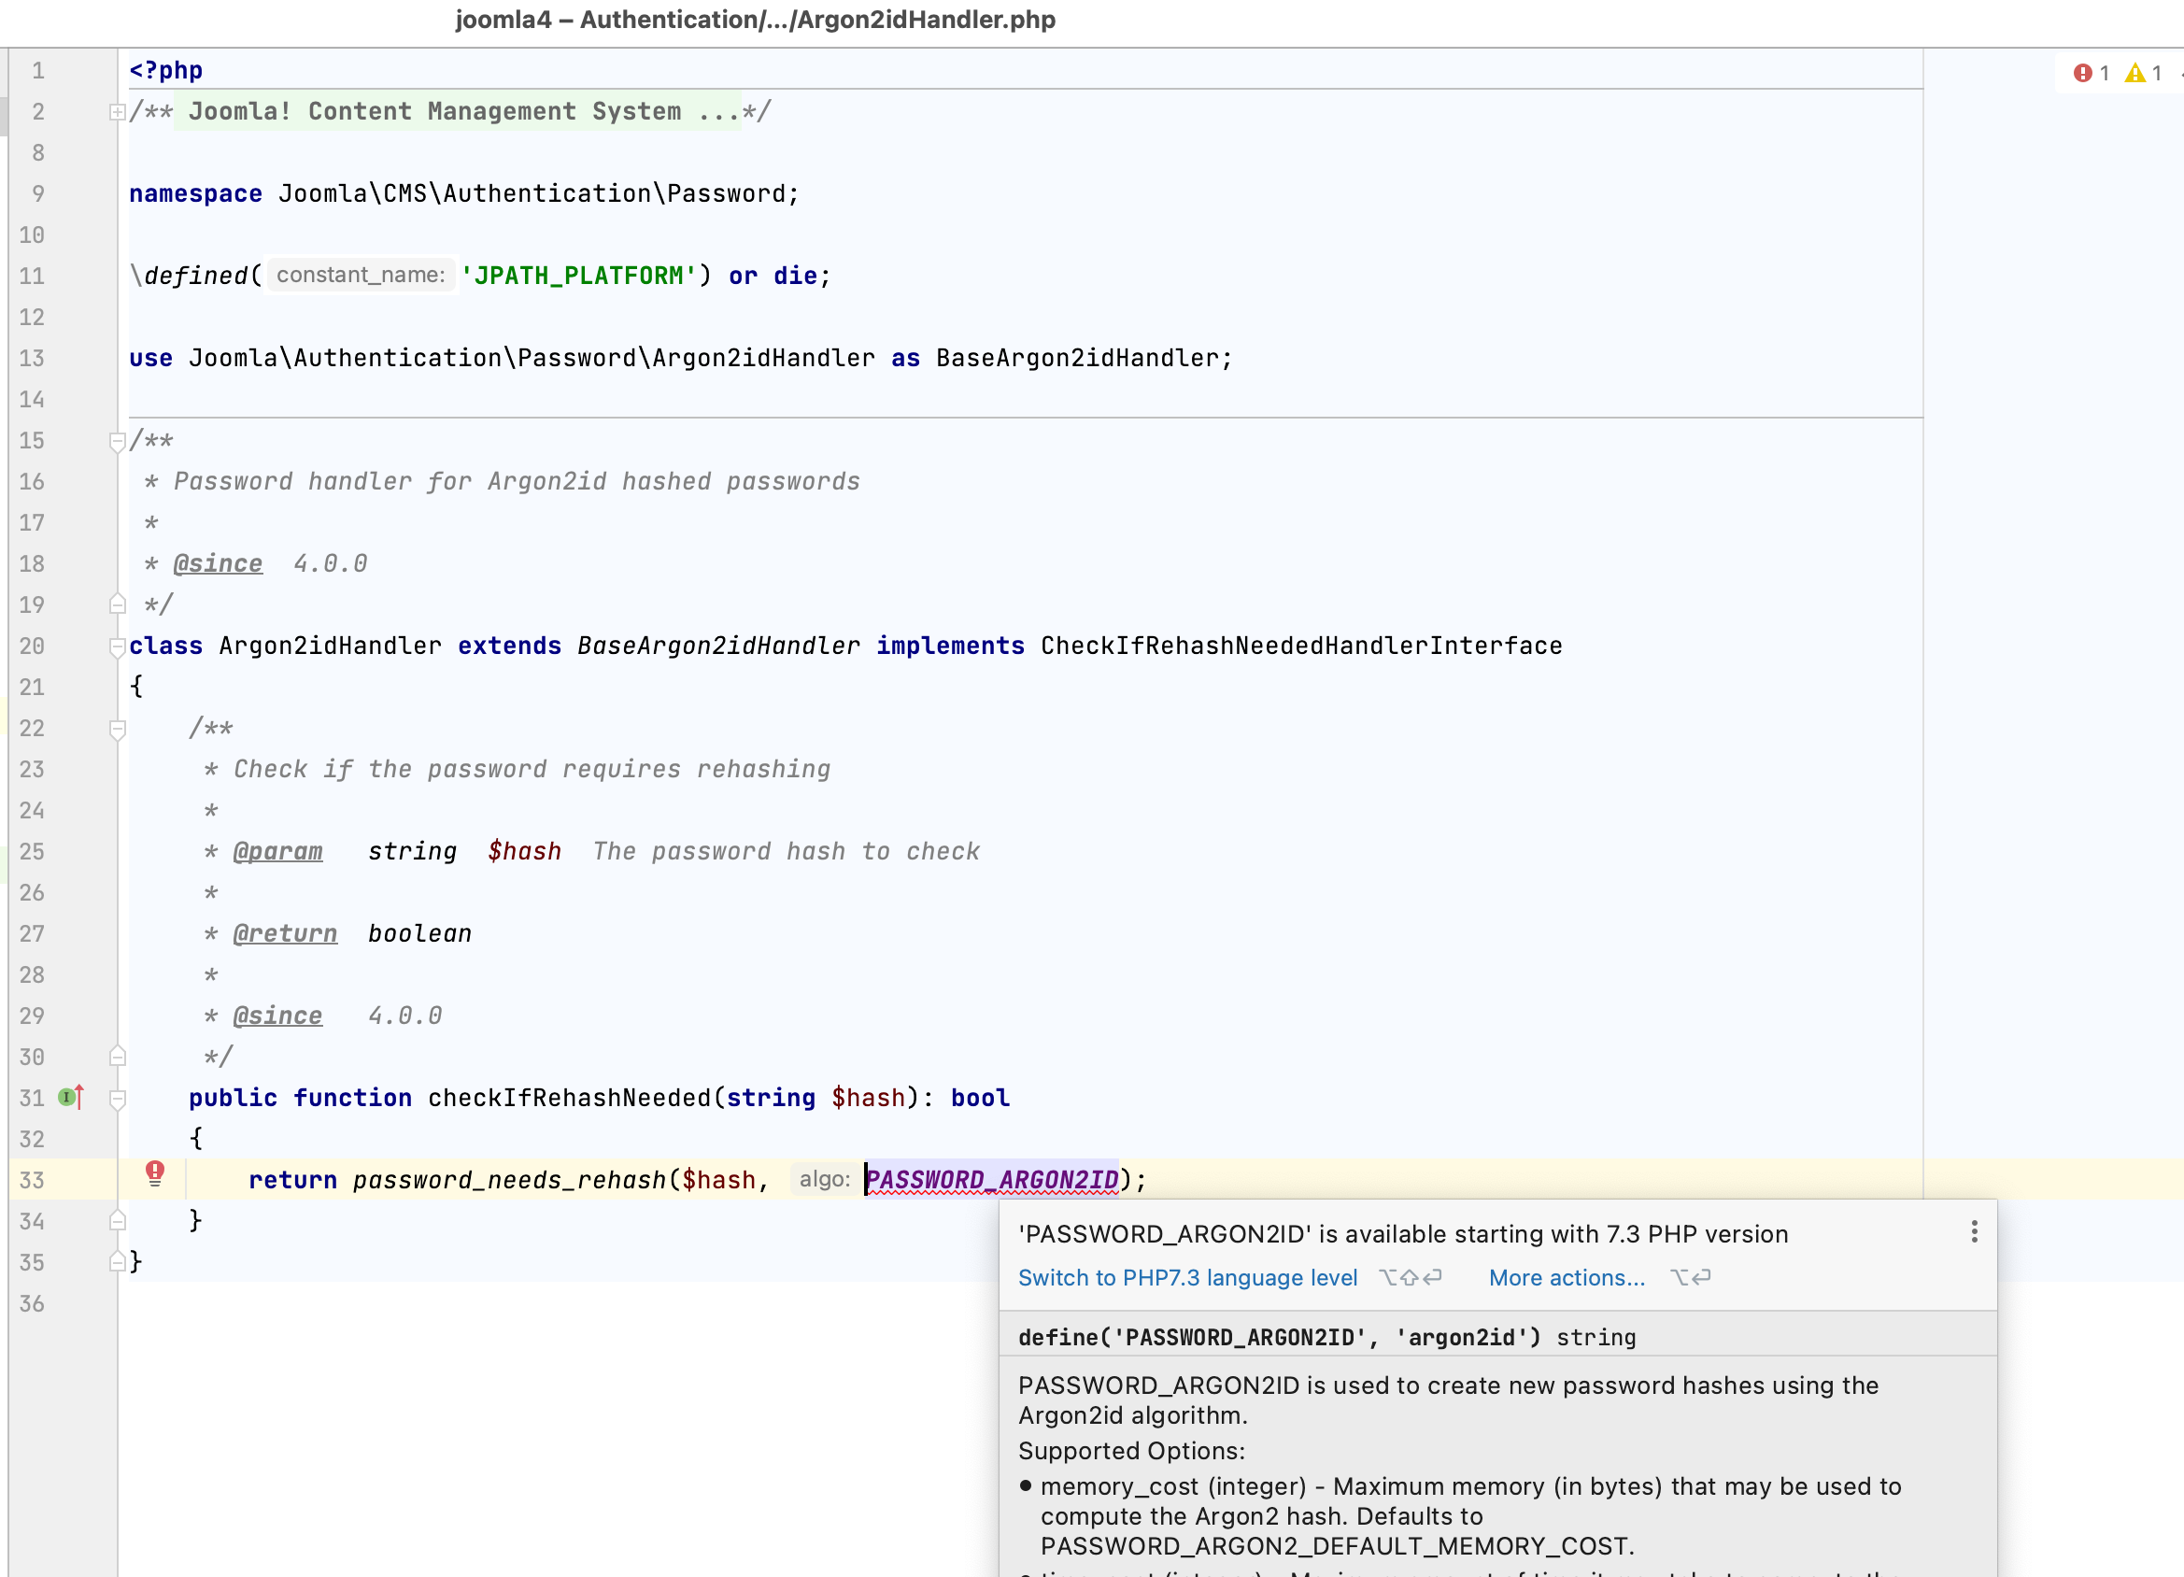Open the warning count indicator in top right
Viewport: 2184px width, 1577px height.
(2143, 73)
